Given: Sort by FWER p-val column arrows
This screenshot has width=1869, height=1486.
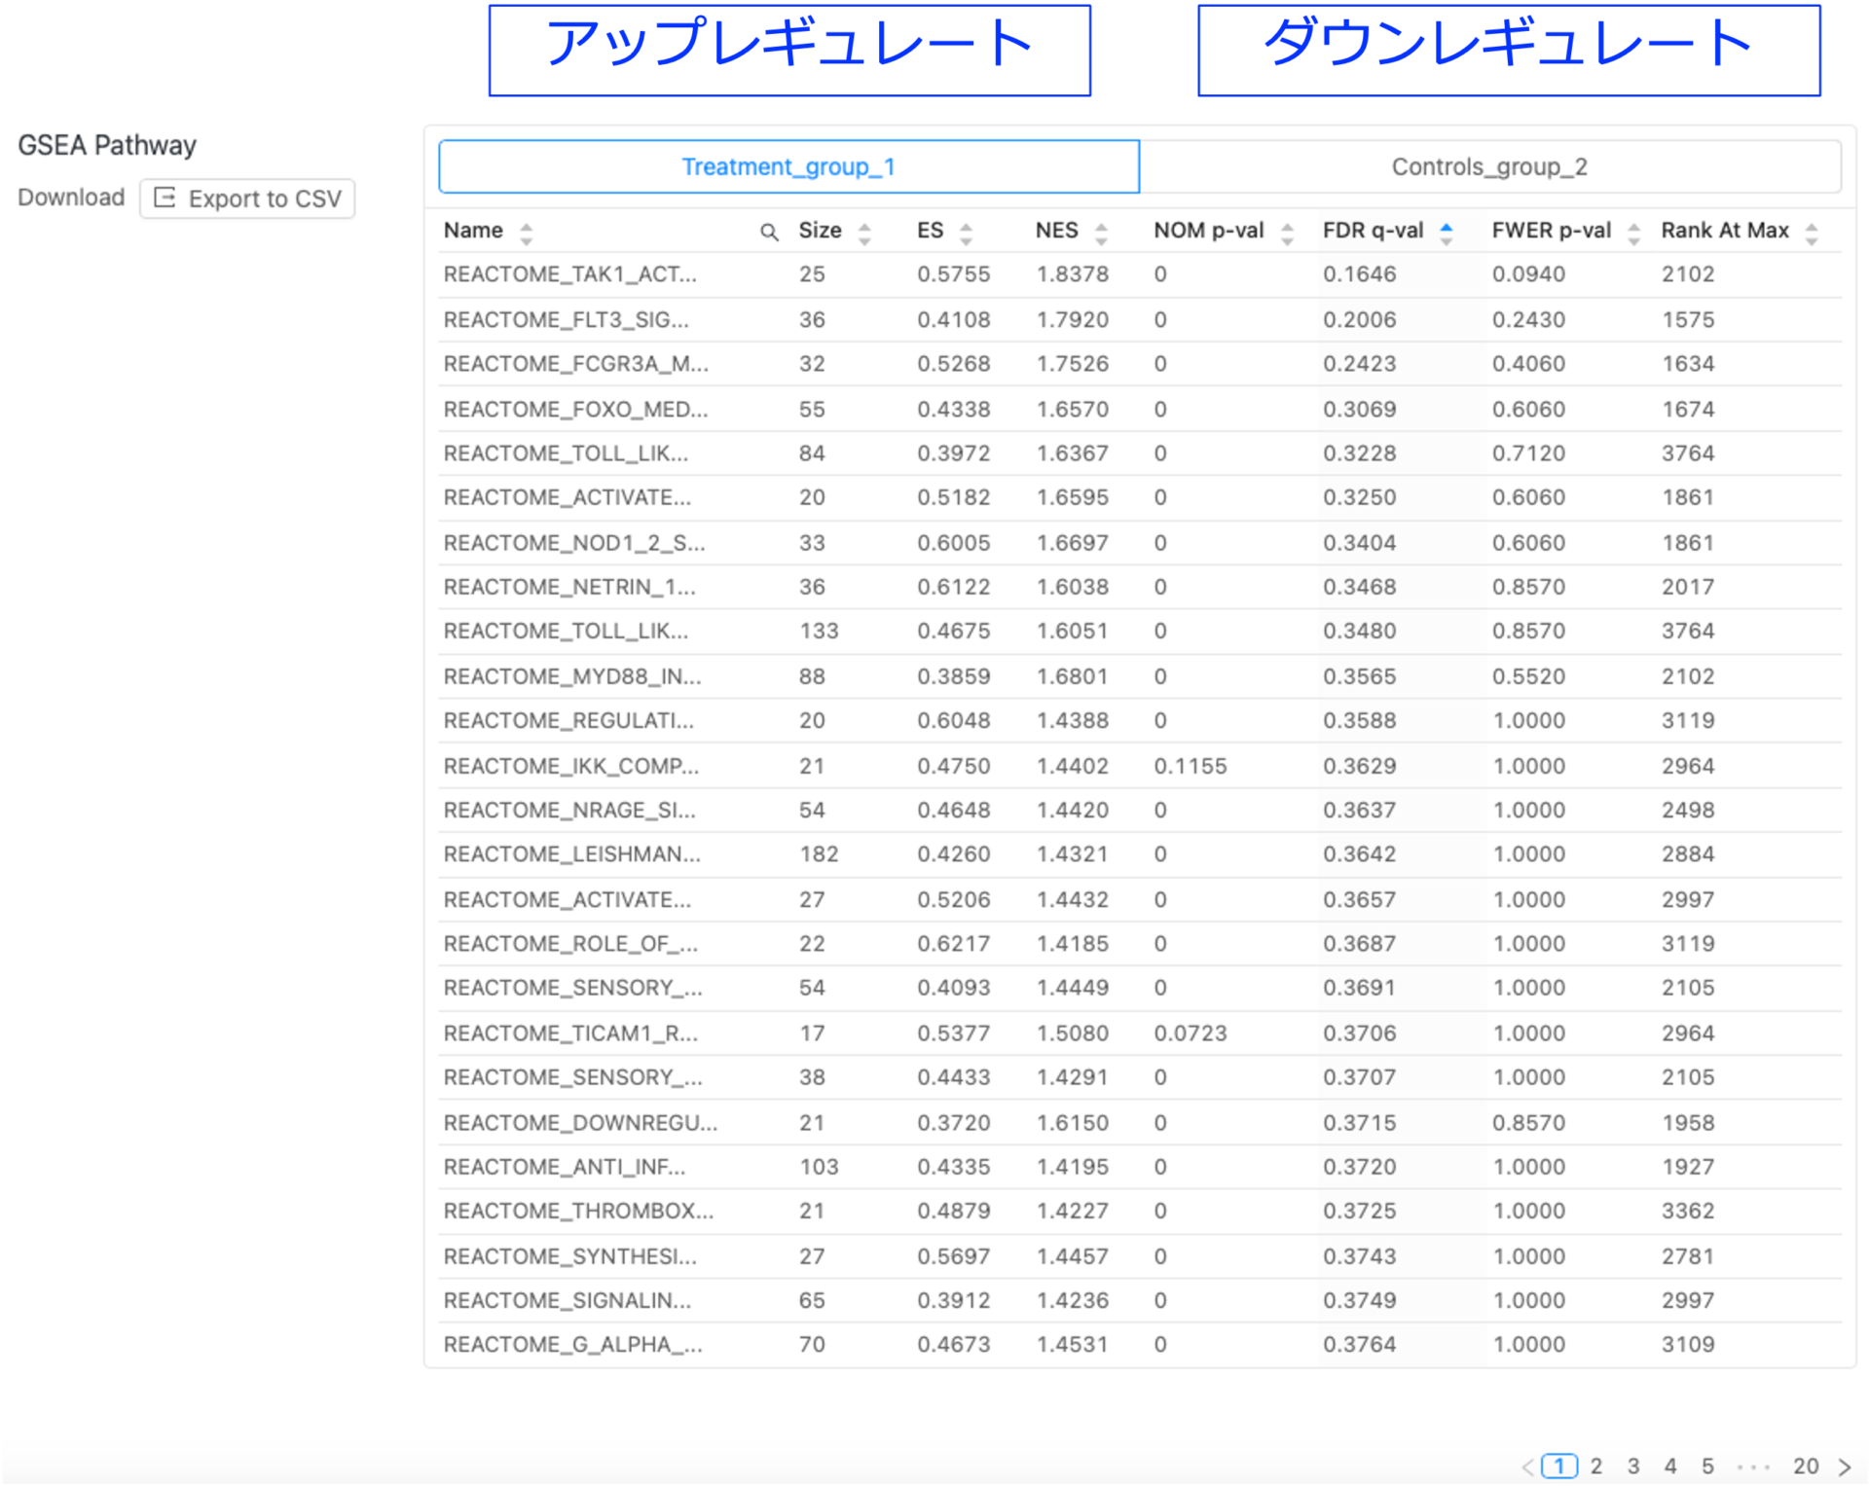Looking at the screenshot, I should click(x=1634, y=233).
